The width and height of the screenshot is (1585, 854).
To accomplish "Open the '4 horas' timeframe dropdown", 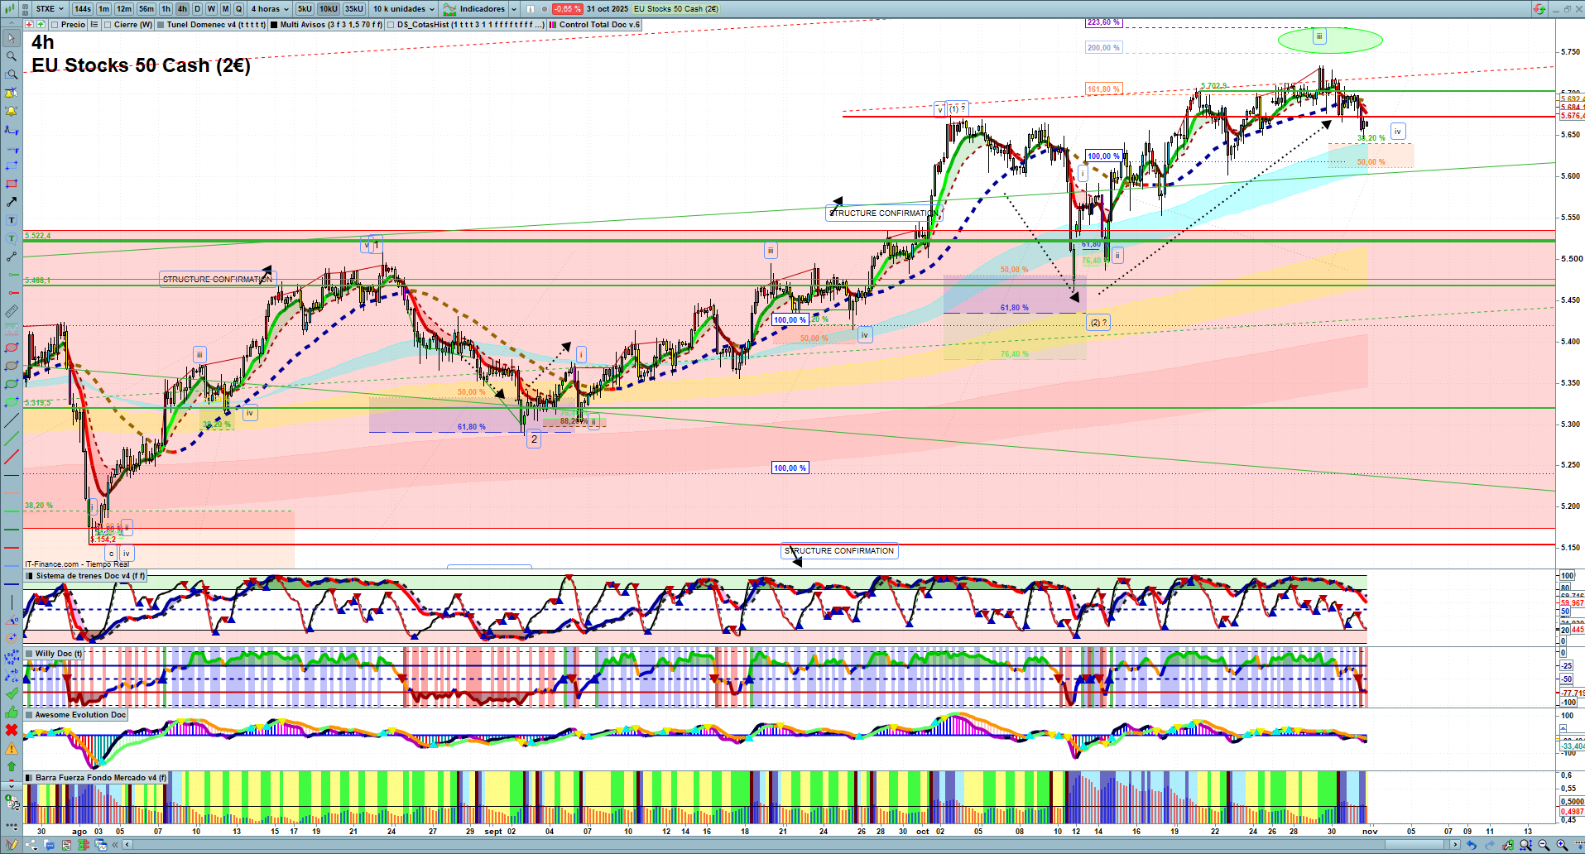I will click(x=270, y=9).
